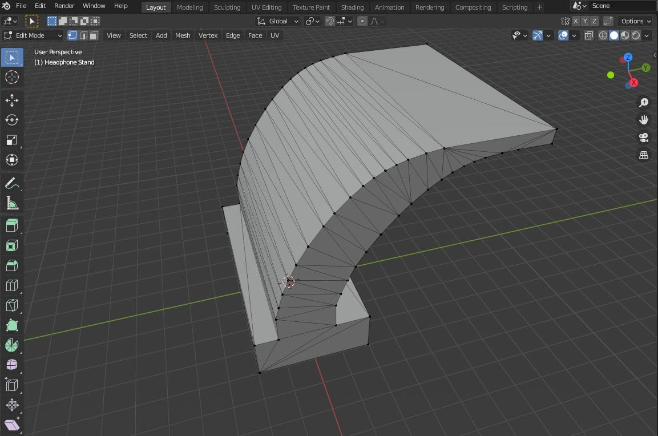This screenshot has width=658, height=436.
Task: Expand shading options dropdown arrow
Action: point(647,35)
